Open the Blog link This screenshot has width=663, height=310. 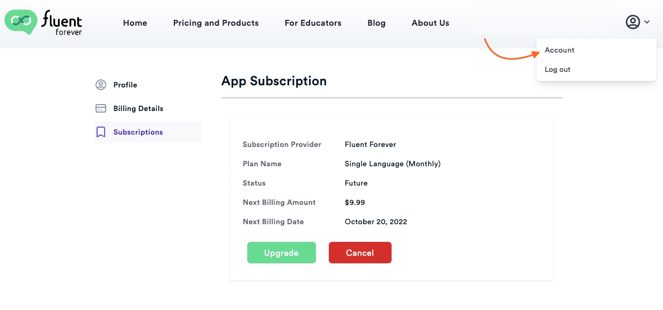[x=377, y=23]
